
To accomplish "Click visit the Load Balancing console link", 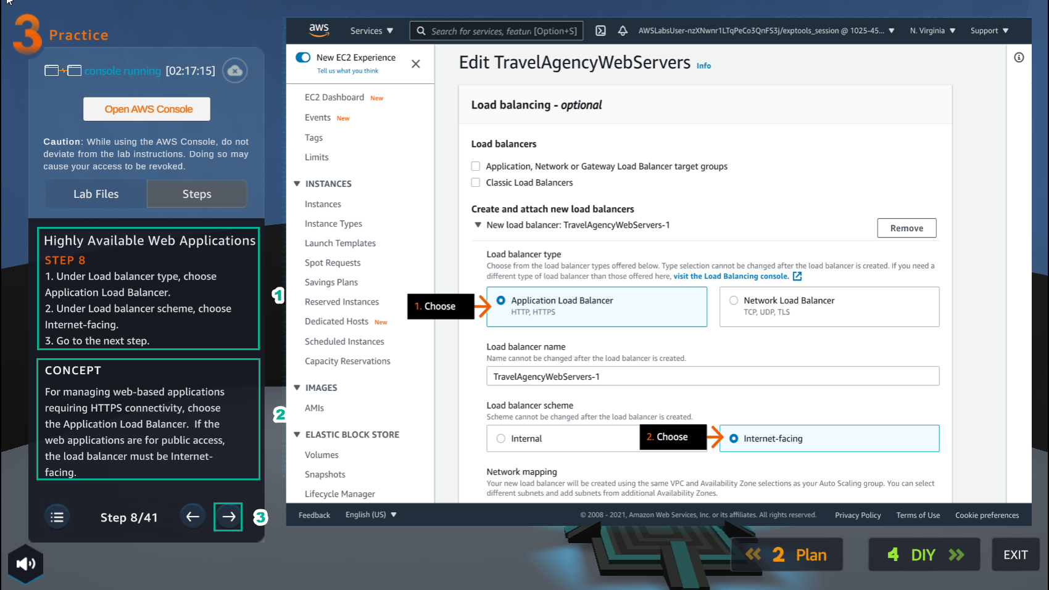I will pos(731,276).
